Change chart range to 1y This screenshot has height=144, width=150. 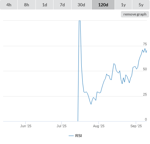coord(123,5)
